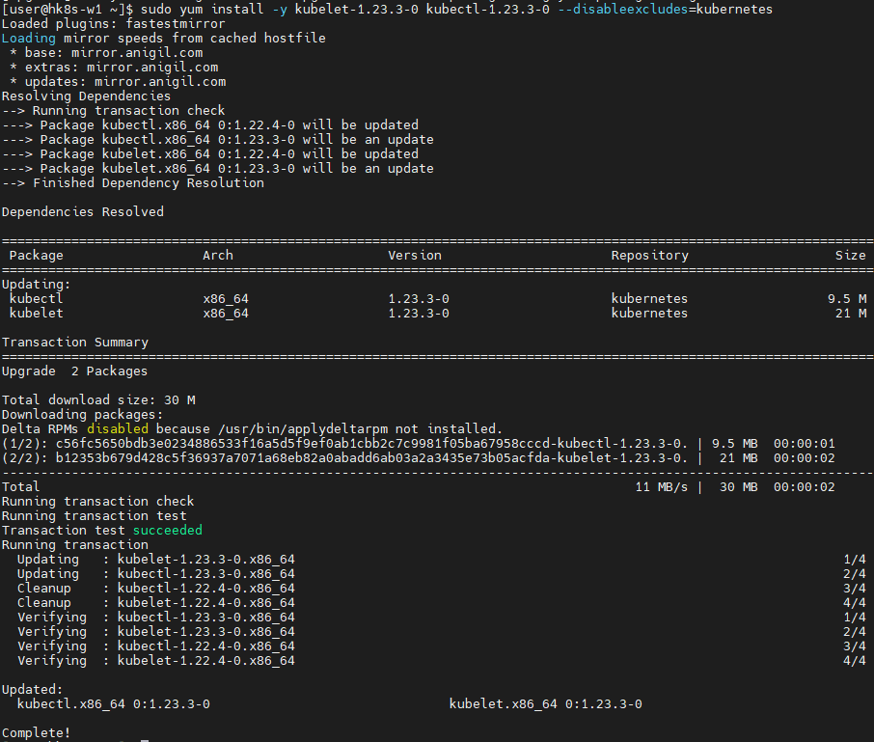Click the kubelet row's 1.23.3-0 version value
874x742 pixels.
pyautogui.click(x=419, y=314)
